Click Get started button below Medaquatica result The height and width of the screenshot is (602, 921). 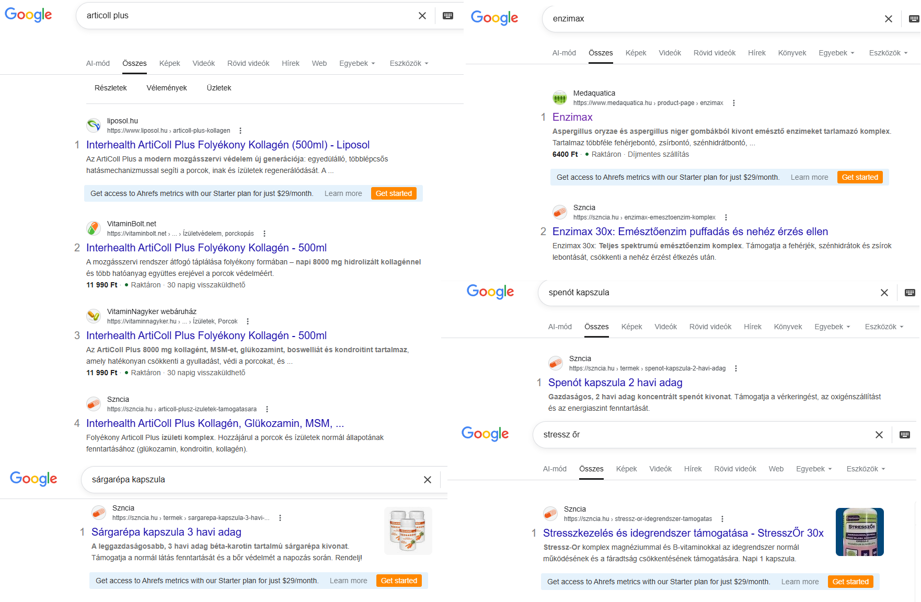click(x=860, y=177)
